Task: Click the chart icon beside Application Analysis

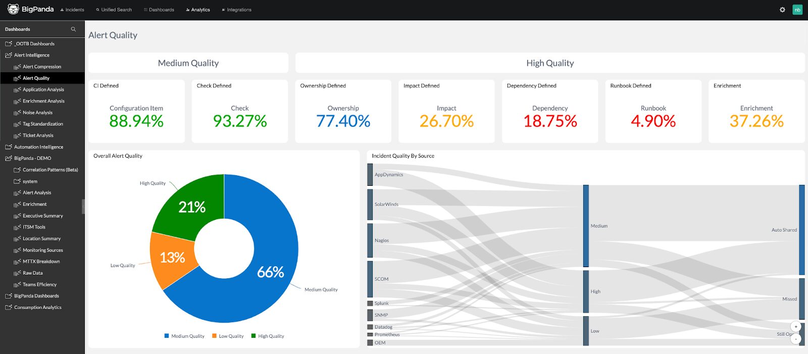Action: pos(17,89)
